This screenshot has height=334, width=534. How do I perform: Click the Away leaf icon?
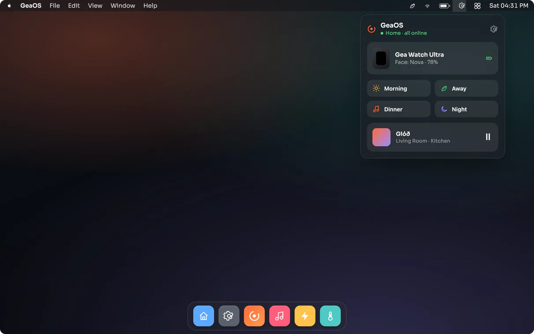click(444, 88)
